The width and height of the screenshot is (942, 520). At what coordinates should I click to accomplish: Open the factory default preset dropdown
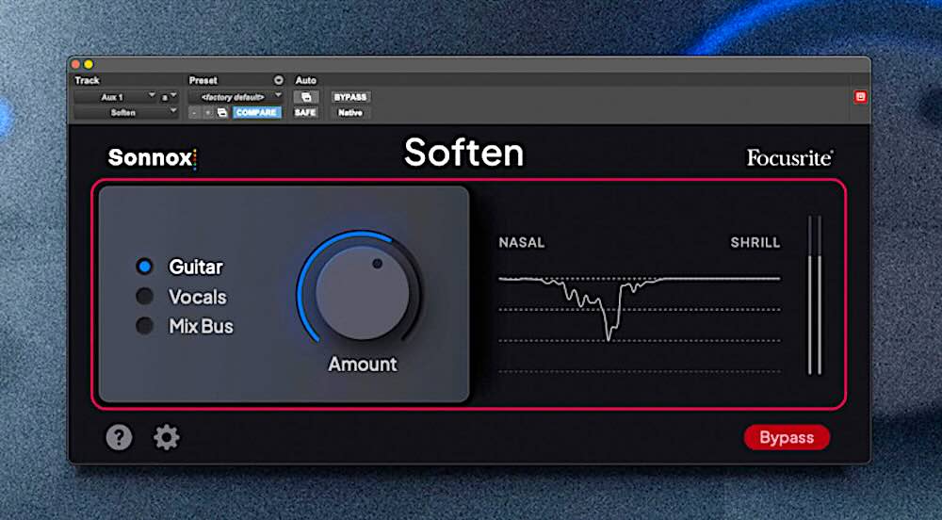coord(235,97)
